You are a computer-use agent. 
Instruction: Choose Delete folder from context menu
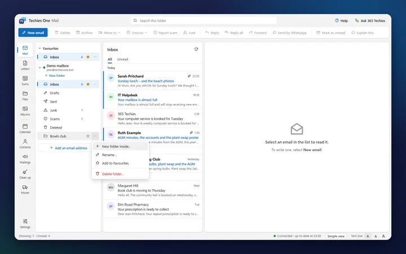[x=121, y=174]
